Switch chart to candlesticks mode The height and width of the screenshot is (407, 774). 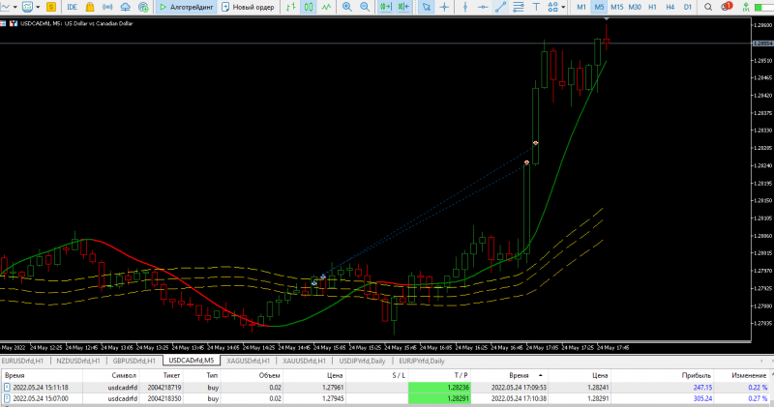coord(309,7)
